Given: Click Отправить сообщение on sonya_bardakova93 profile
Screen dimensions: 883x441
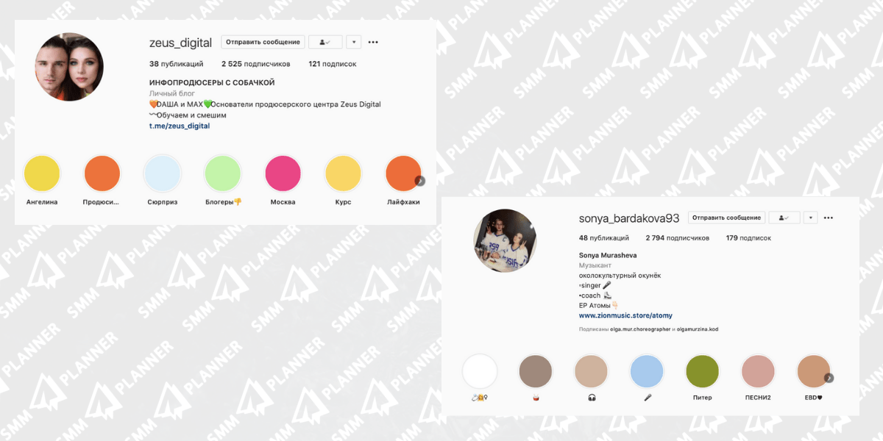Looking at the screenshot, I should coord(727,218).
